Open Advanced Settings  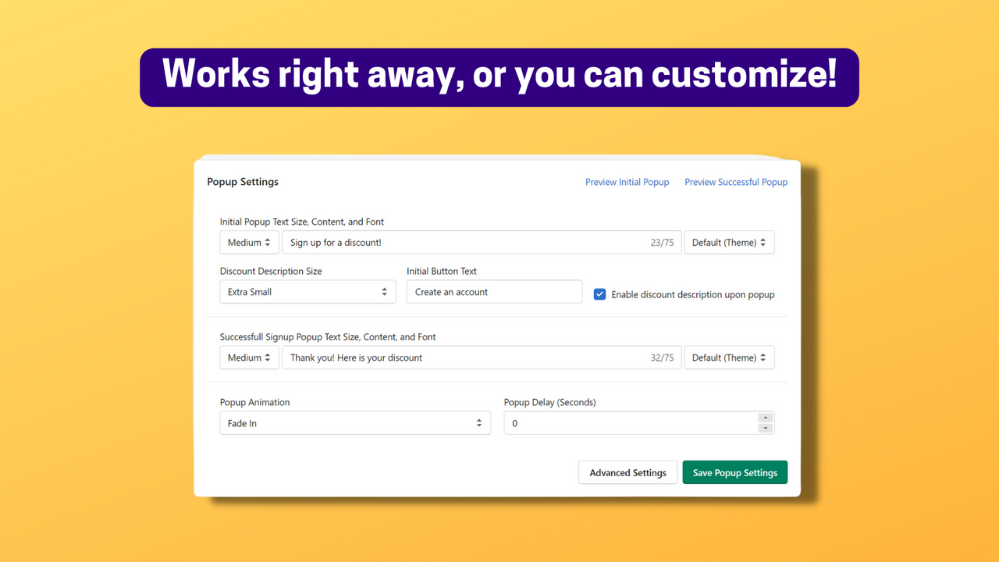click(627, 472)
